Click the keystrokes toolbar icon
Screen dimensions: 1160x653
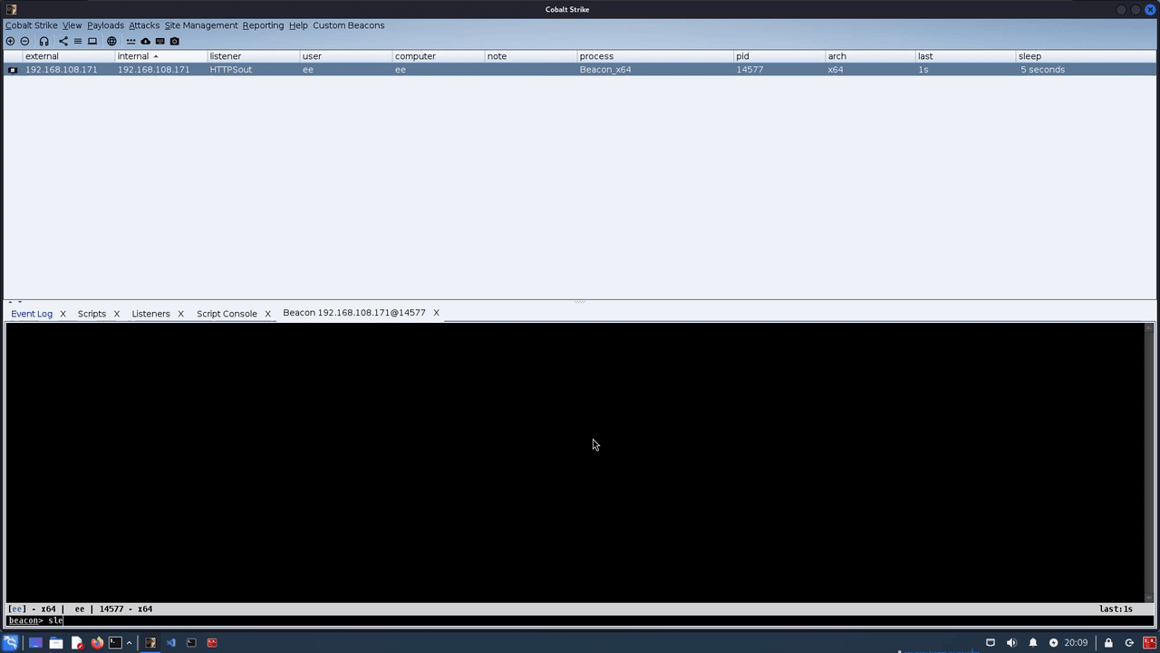coord(130,41)
